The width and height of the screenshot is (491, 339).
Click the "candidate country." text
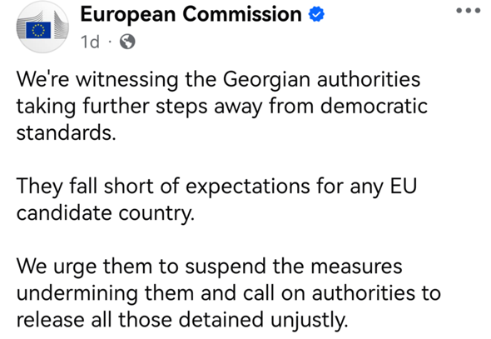(x=106, y=213)
